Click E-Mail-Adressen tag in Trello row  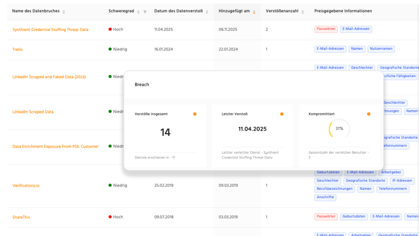click(x=330, y=49)
